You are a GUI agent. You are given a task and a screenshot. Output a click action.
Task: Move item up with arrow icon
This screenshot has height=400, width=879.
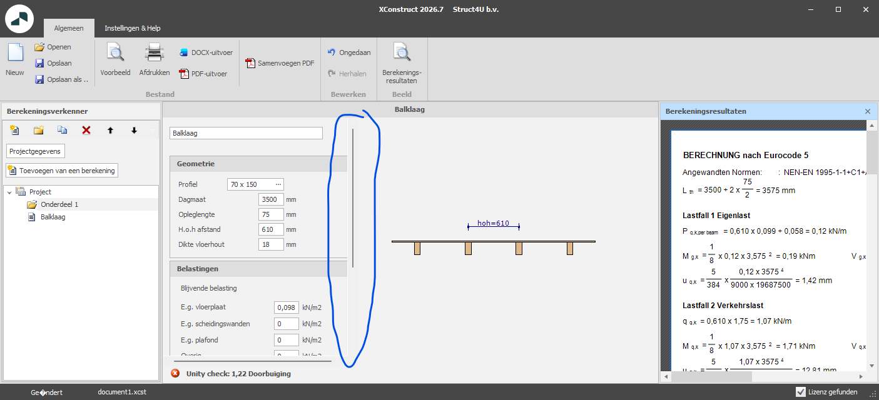111,130
